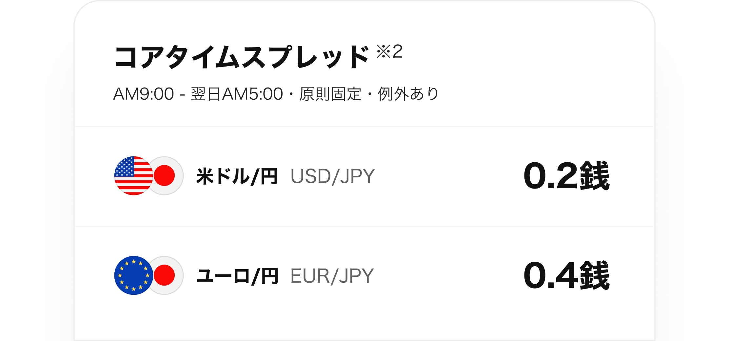Image resolution: width=729 pixels, height=341 pixels.
Task: Click the European Union flag icon
Action: [133, 275]
